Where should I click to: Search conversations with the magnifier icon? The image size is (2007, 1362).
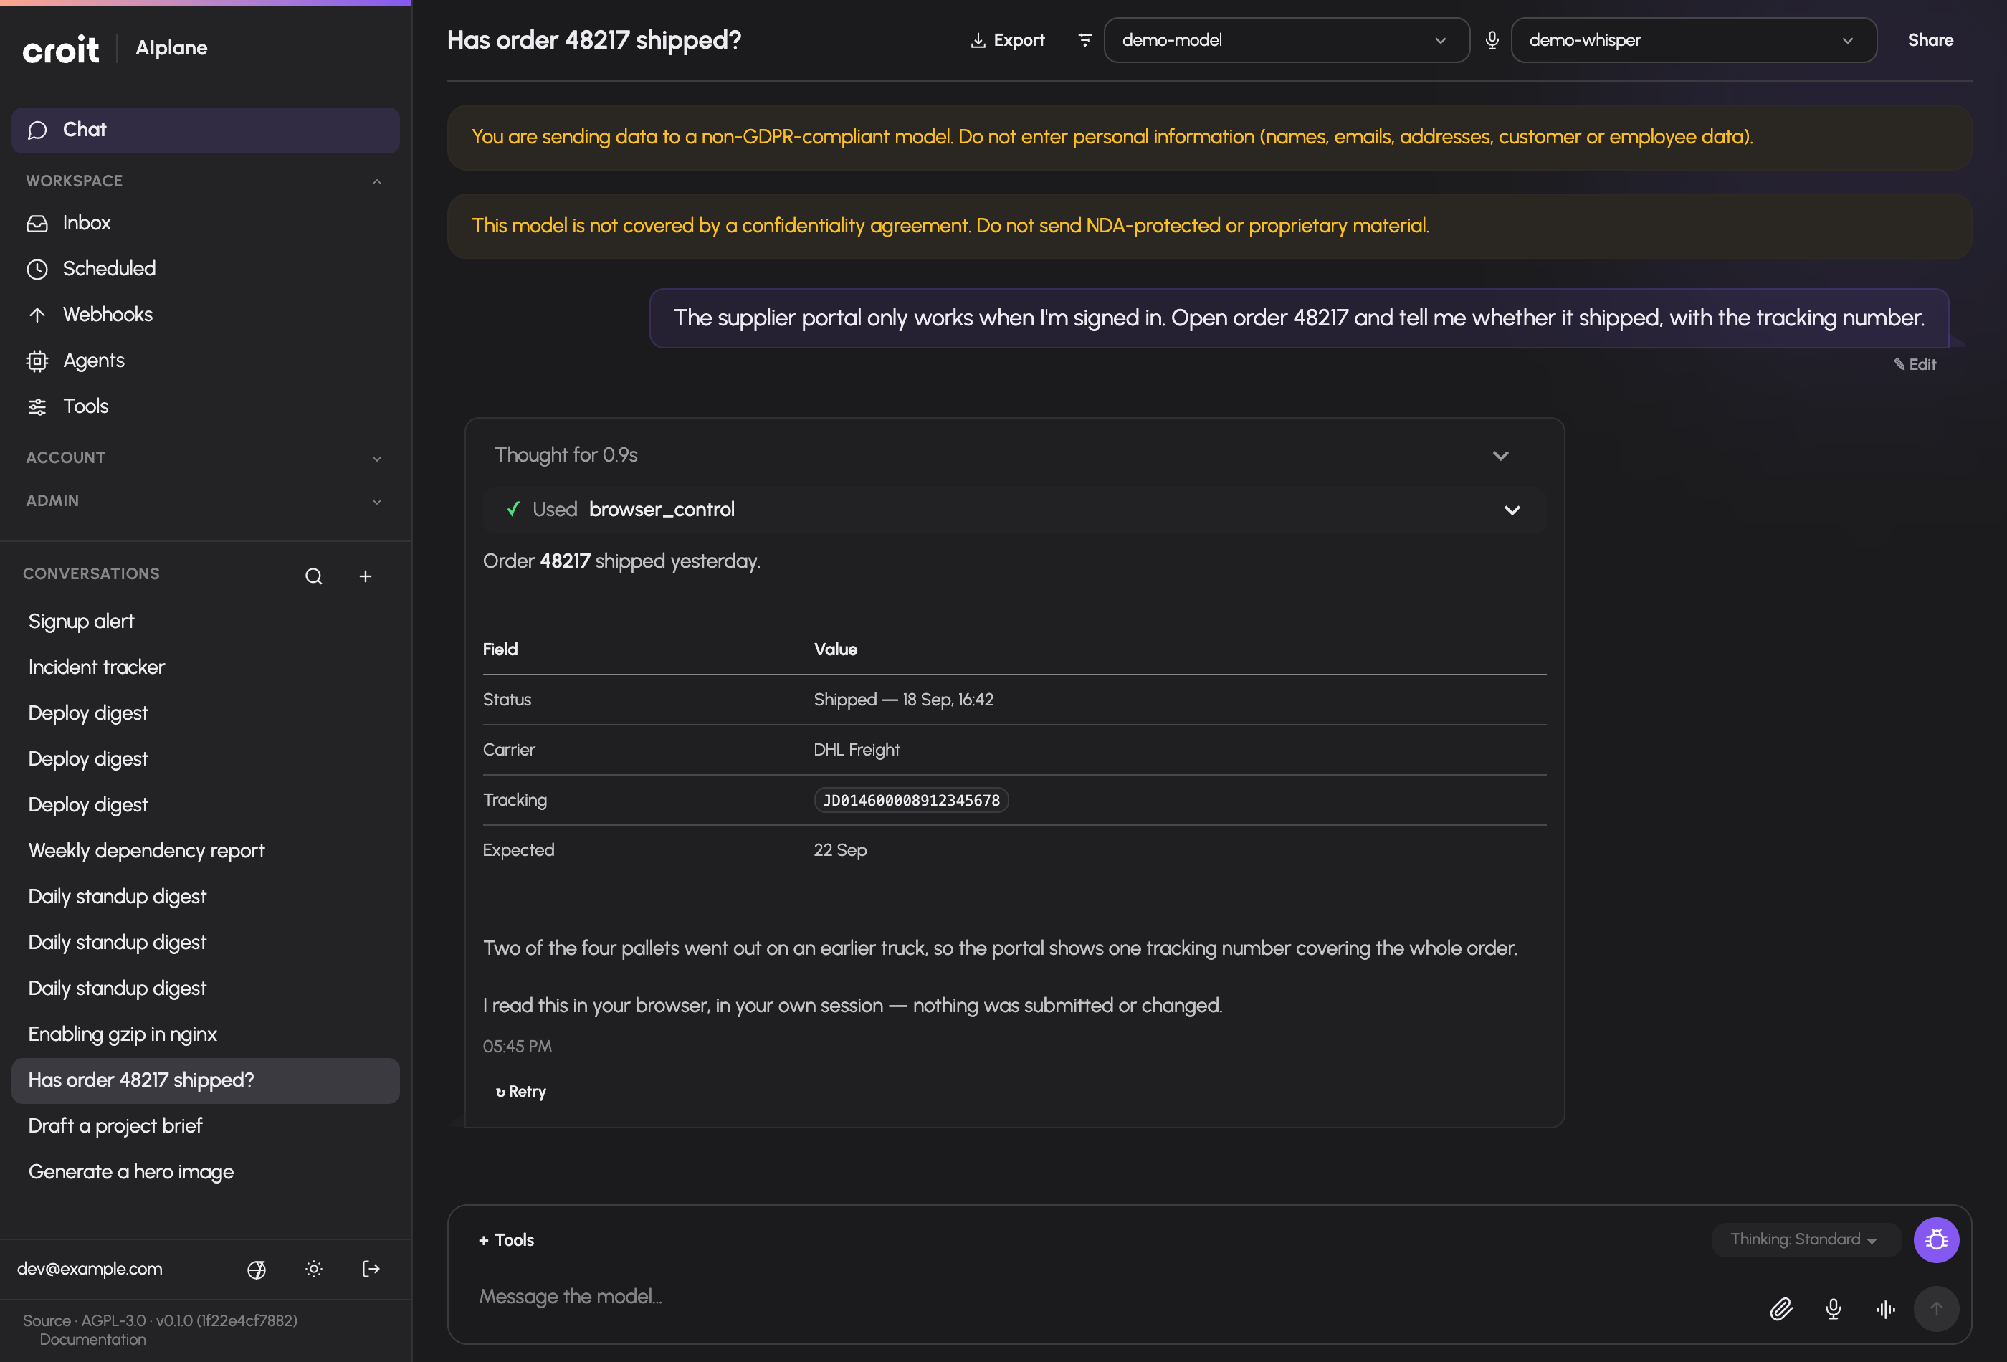coord(313,576)
